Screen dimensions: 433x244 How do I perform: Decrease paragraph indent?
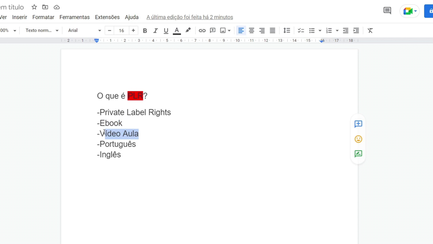pos(346,31)
